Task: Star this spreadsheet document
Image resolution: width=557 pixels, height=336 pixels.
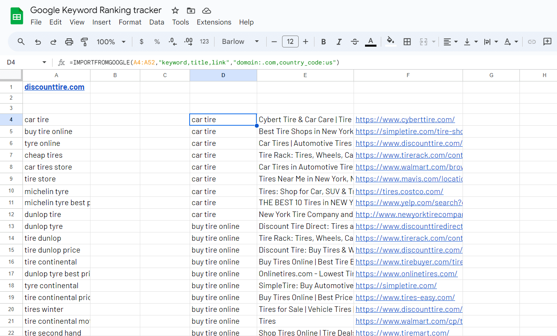Action: coord(175,11)
